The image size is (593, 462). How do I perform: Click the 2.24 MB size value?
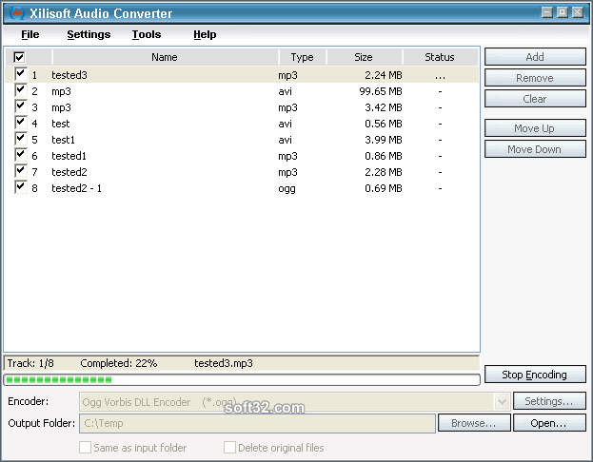coord(383,75)
